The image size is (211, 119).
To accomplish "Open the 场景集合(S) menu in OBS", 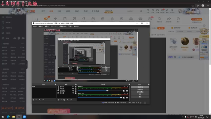I will [x=63, y=26].
